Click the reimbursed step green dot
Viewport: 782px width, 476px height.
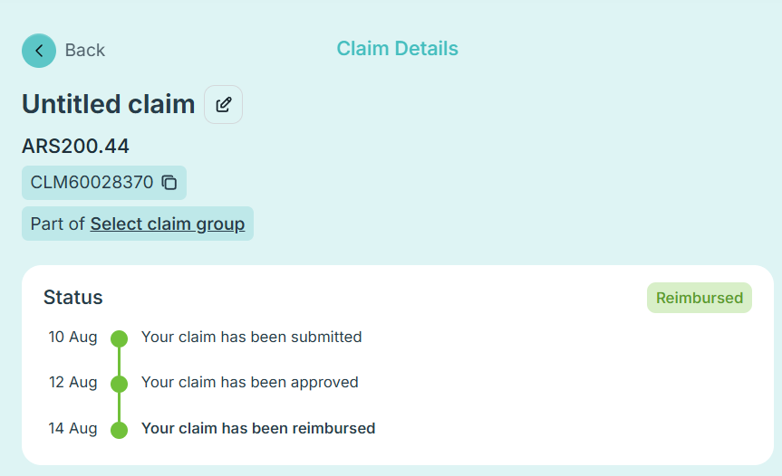click(119, 429)
